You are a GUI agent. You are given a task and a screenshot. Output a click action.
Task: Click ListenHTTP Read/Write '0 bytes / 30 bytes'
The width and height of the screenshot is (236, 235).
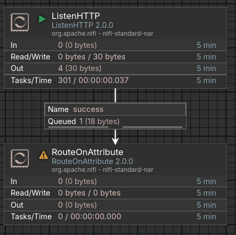(x=91, y=57)
